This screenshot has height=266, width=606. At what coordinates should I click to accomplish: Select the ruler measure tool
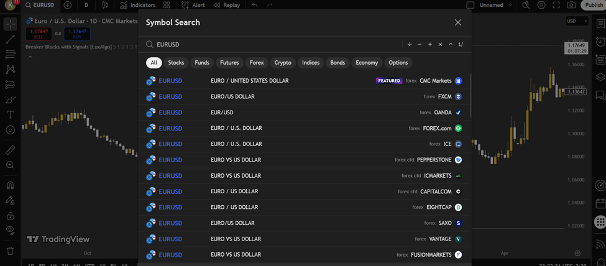pyautogui.click(x=11, y=150)
